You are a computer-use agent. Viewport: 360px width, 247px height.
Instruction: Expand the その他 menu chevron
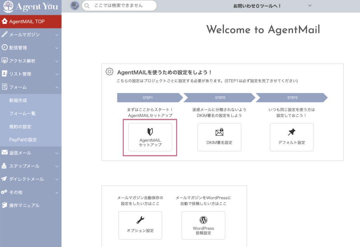(x=57, y=193)
